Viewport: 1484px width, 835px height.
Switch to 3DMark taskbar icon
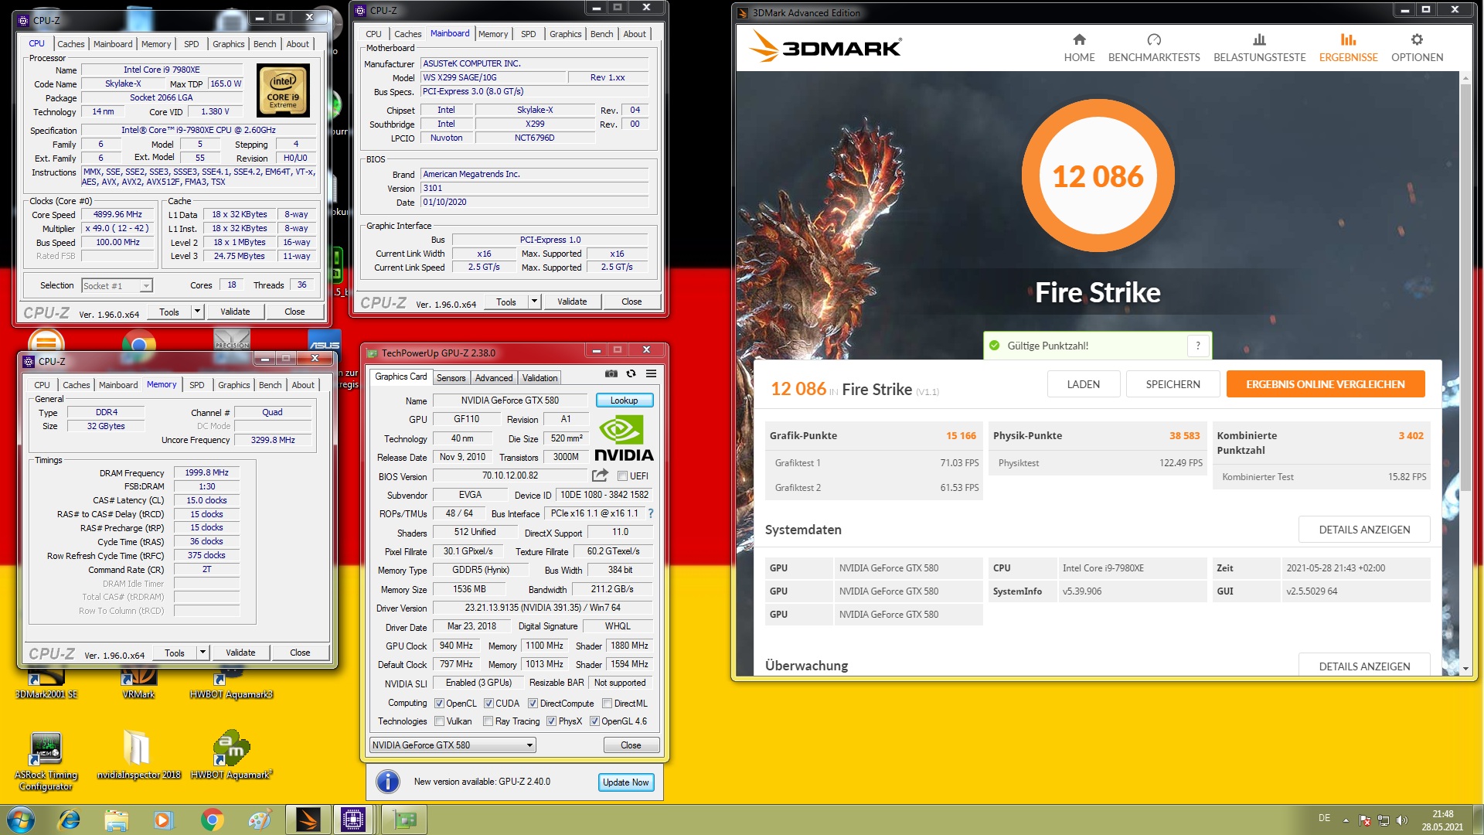[x=308, y=820]
